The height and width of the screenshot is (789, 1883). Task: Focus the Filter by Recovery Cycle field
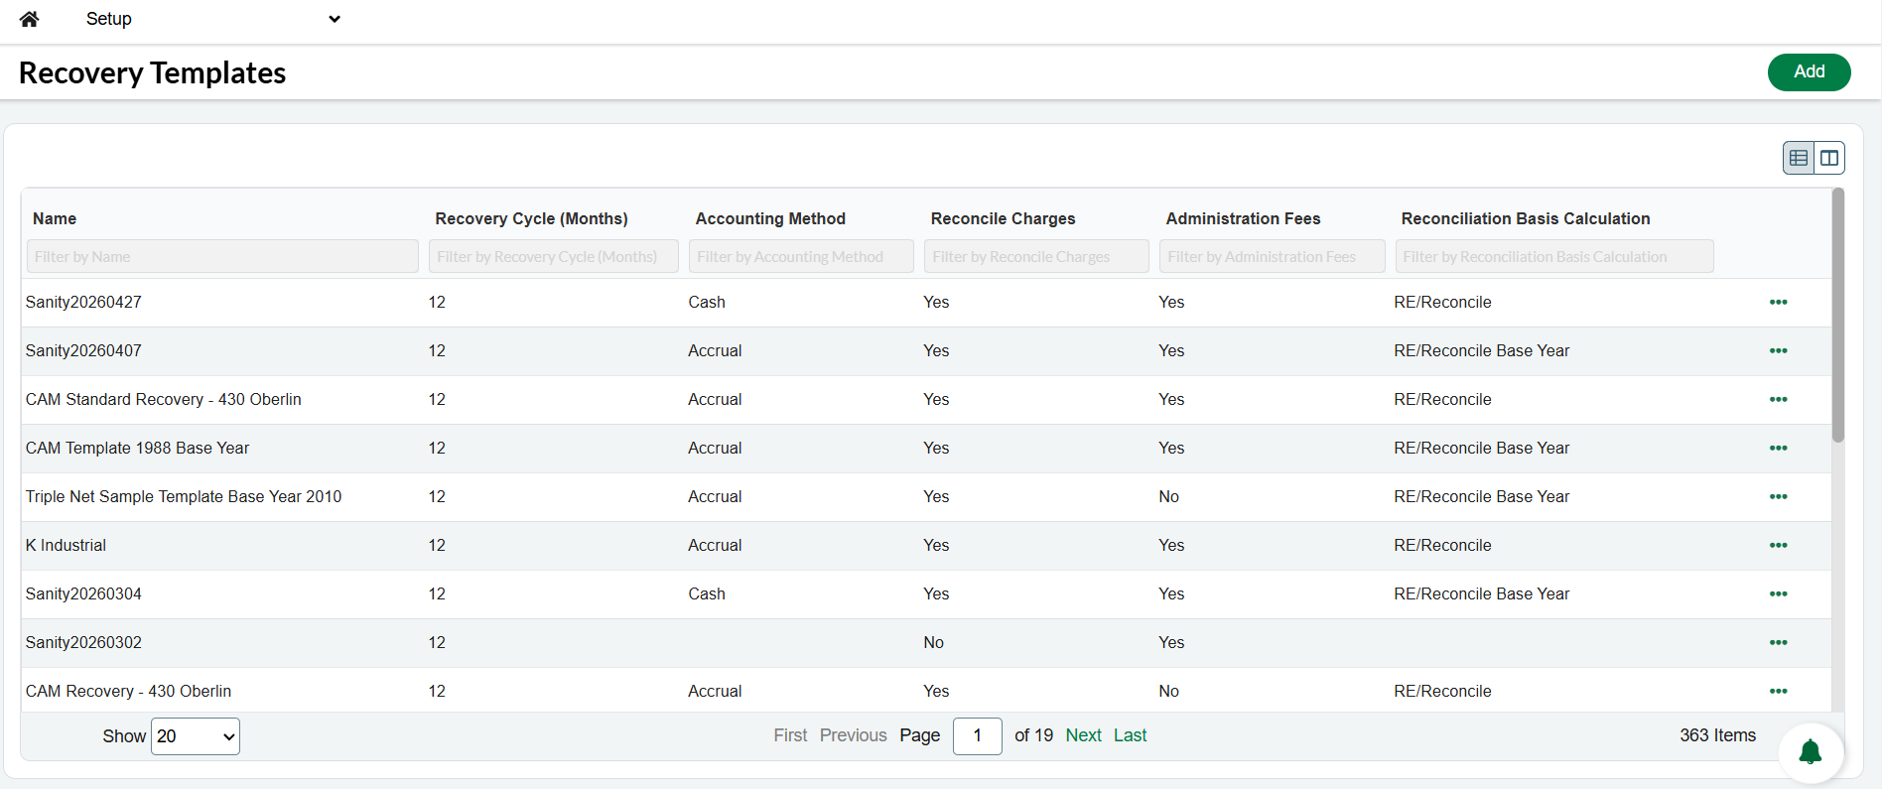tap(554, 256)
